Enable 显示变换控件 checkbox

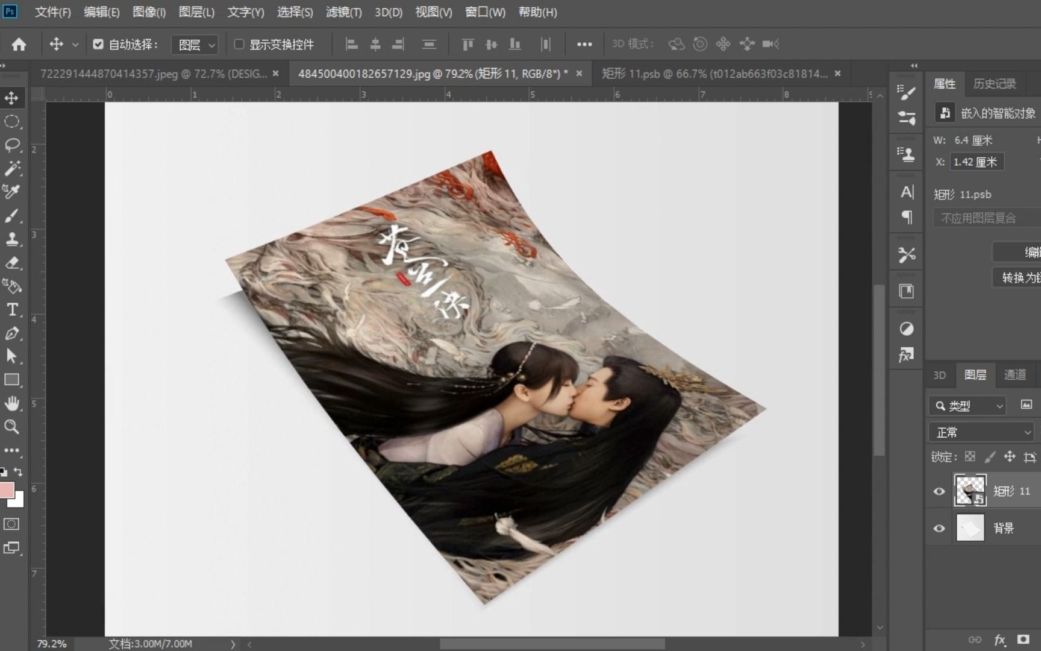pos(239,44)
